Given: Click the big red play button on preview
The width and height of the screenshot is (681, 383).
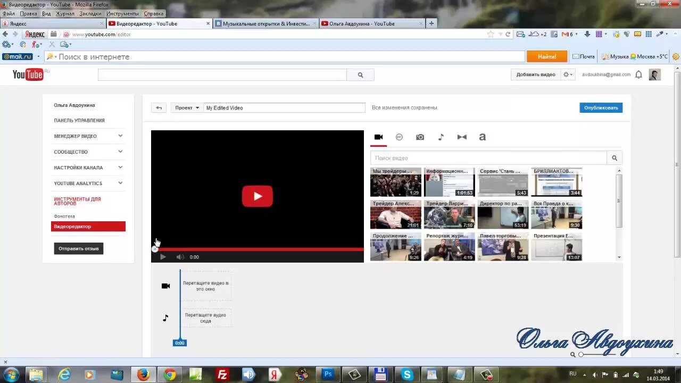Looking at the screenshot, I should [258, 196].
